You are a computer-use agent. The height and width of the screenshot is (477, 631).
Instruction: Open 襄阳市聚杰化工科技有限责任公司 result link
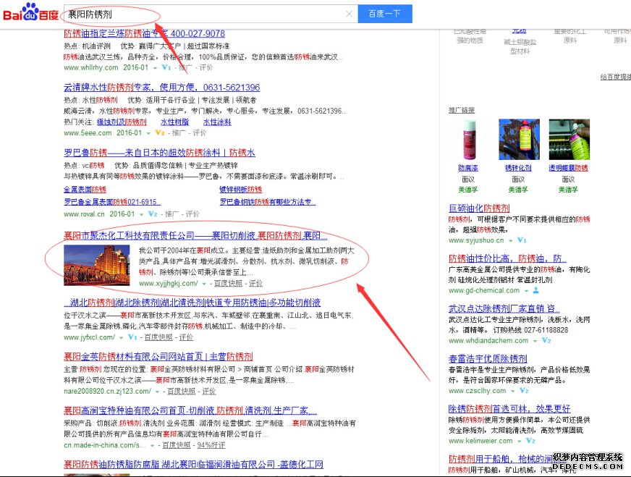point(195,235)
